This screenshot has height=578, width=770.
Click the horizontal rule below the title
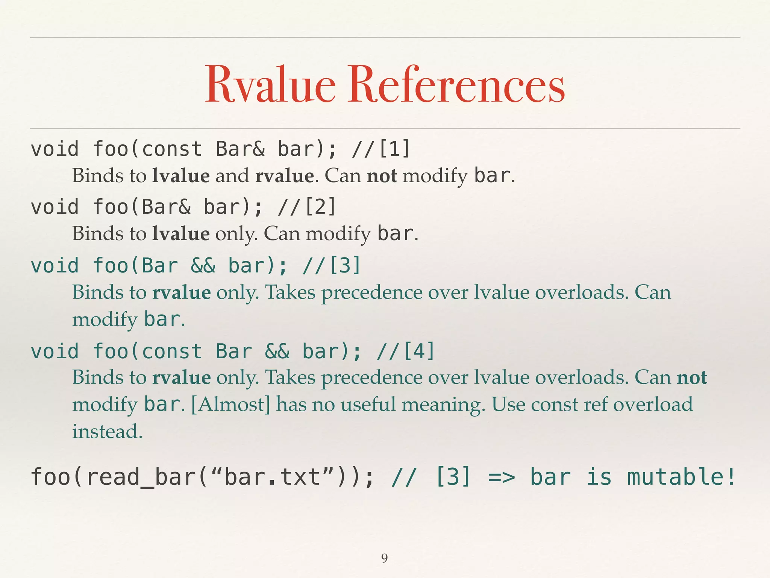pyautogui.click(x=385, y=129)
